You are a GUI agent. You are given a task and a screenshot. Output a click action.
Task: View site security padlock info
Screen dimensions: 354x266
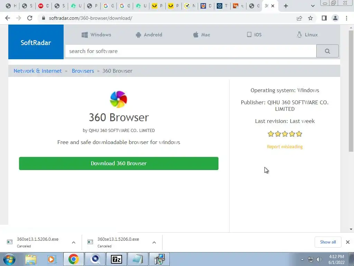[44, 18]
